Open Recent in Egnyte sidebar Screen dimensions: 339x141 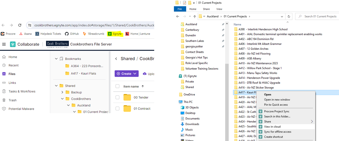tap(13, 65)
